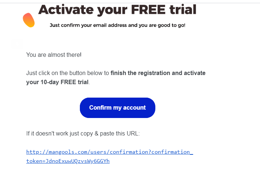
Task: Click the blue Confirm my account button
Action: click(117, 108)
